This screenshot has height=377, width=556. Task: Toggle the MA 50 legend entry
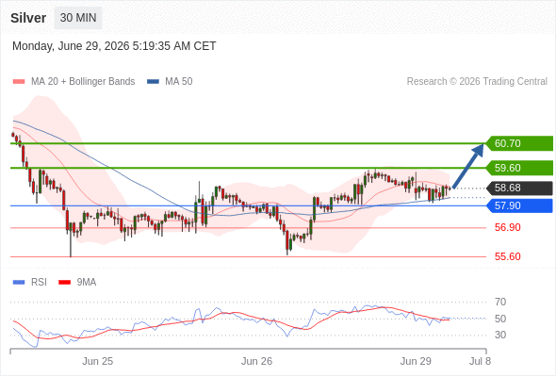[x=170, y=82]
